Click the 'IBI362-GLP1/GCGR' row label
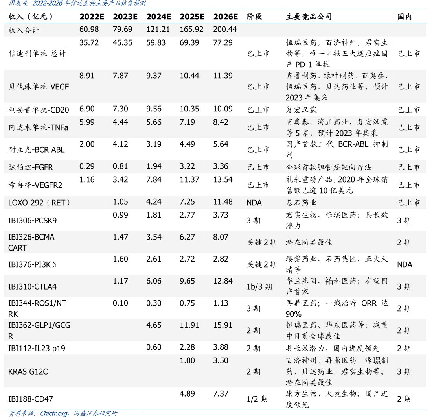 pyautogui.click(x=39, y=330)
